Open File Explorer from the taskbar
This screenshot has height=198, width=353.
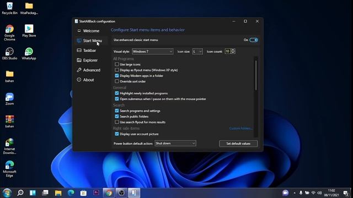[58, 193]
